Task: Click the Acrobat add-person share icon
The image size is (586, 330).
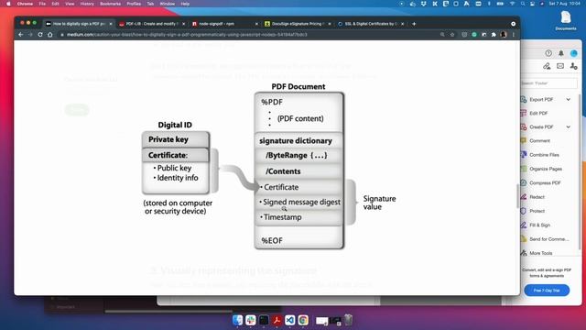Action: [574, 66]
